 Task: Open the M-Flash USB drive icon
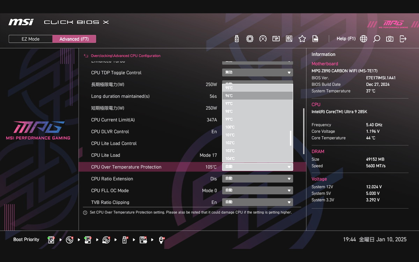click(x=237, y=39)
